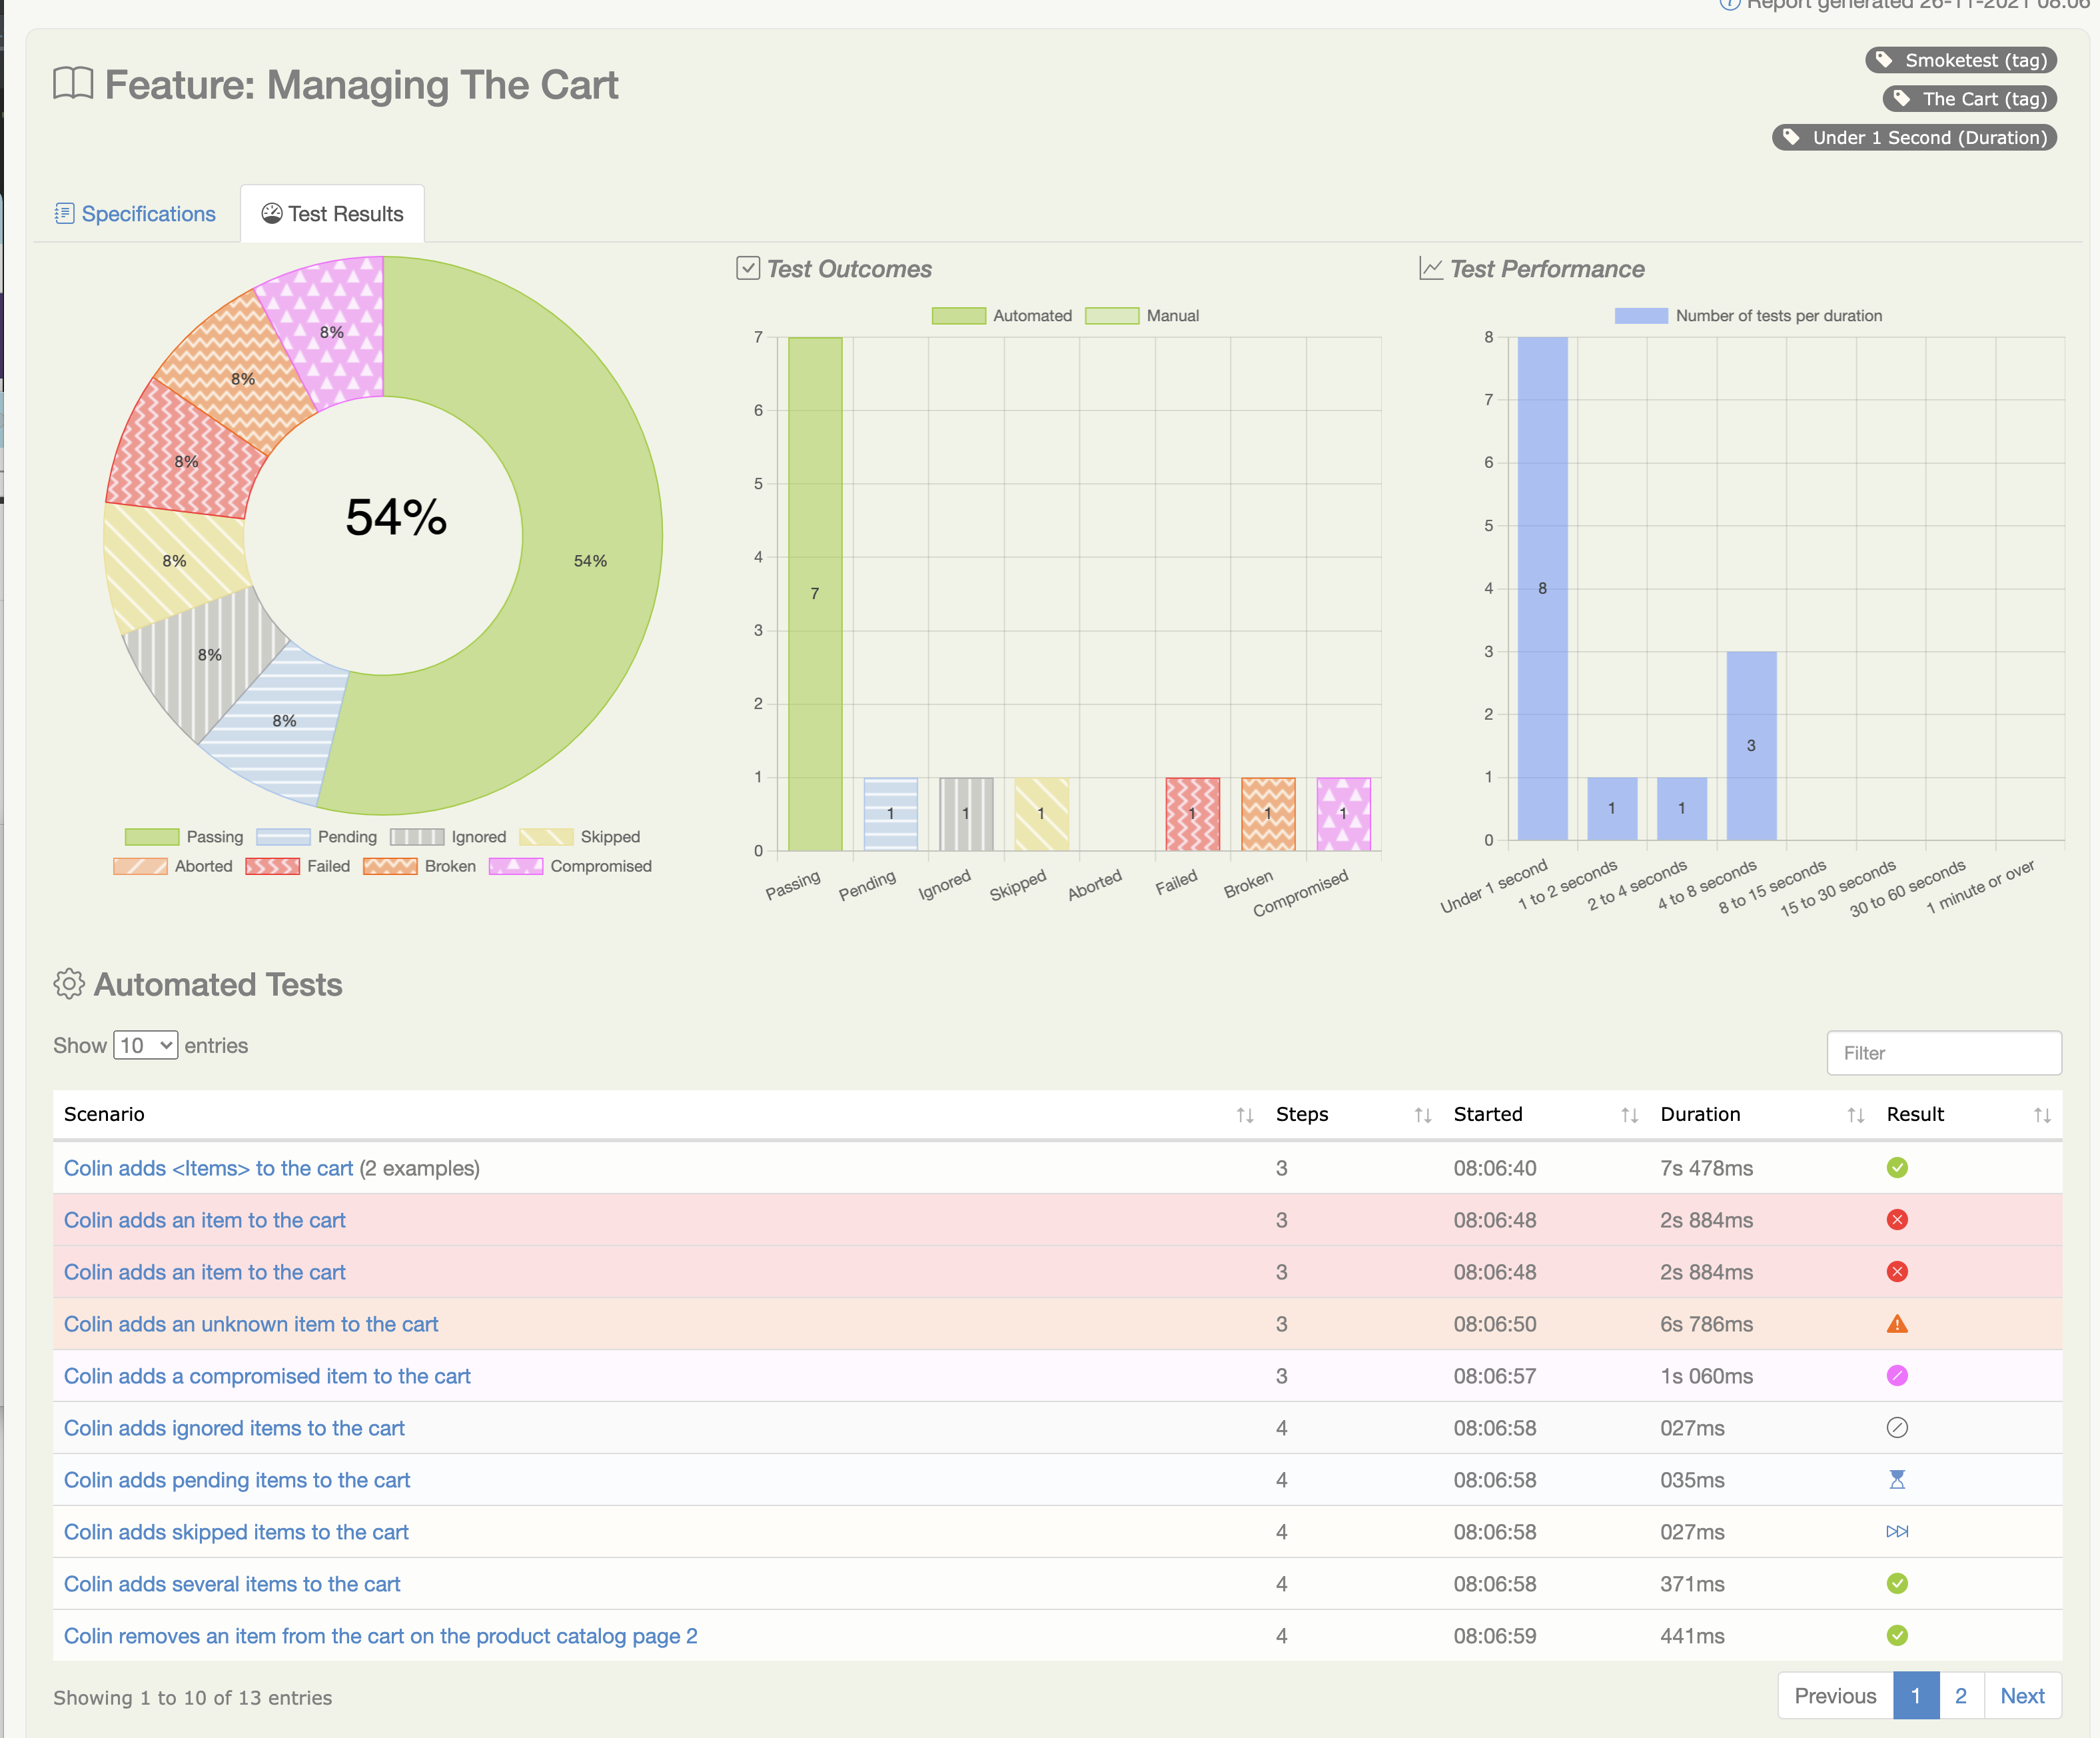Open the Show entries count dropdown
The image size is (2100, 1738).
[x=146, y=1045]
